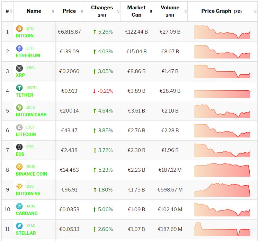Open the EOS coin name link
The width and height of the screenshot is (260, 241).
click(x=20, y=154)
